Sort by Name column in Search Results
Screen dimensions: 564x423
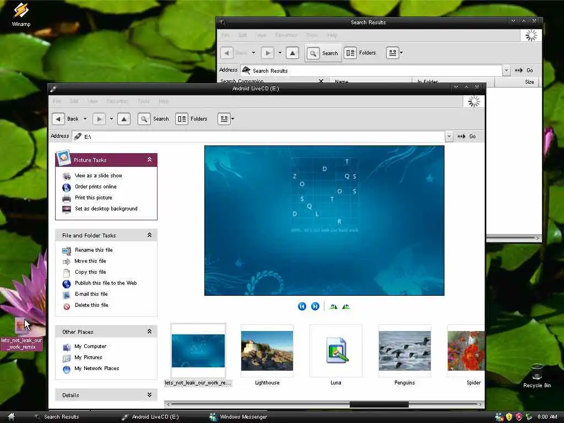coord(371,82)
